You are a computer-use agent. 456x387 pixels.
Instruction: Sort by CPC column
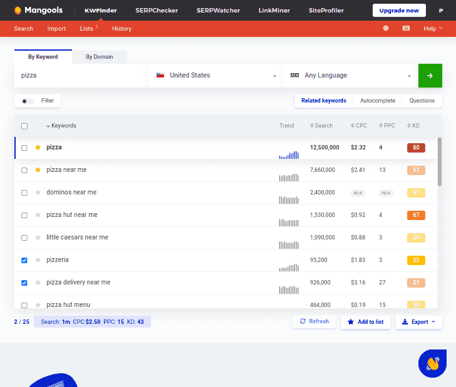click(x=358, y=126)
